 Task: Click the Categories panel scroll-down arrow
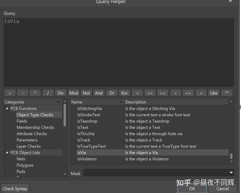pyautogui.click(x=65, y=174)
